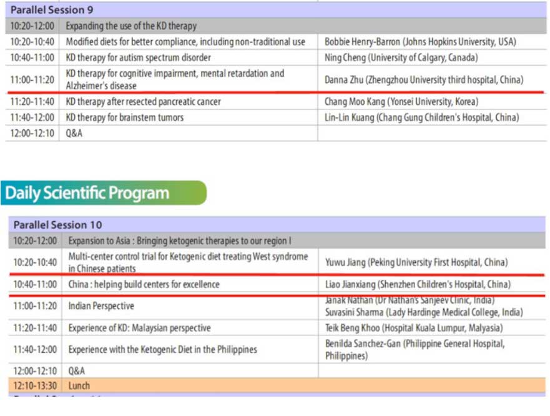Viewport: 550px width, 416px height.
Task: Select speaker 'Danna Zhu (Zhengzhou University third hospital, China)'
Action: [x=424, y=80]
